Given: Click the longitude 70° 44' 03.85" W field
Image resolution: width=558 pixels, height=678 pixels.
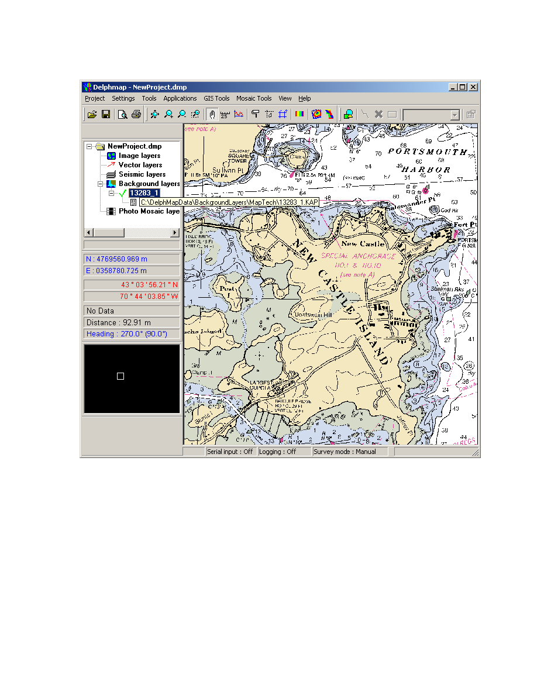Looking at the screenshot, I should tap(132, 296).
